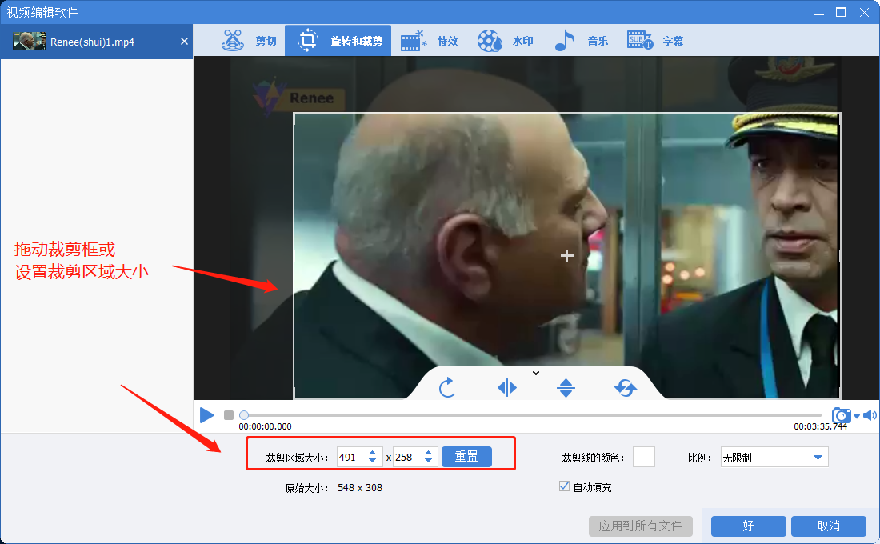Screen dimensions: 880x544
Task: Click the vertical flip icon
Action: (566, 388)
